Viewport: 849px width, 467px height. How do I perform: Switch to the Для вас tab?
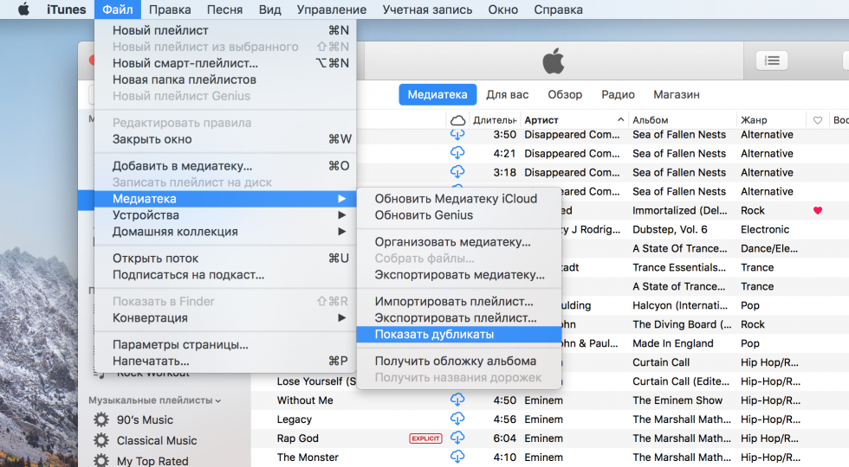508,94
